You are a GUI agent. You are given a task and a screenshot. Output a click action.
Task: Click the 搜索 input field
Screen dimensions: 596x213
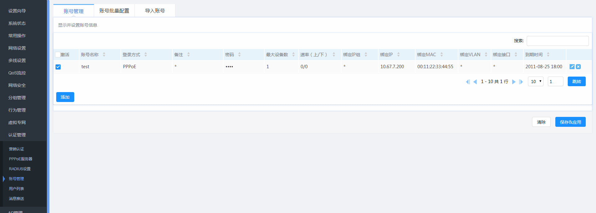pyautogui.click(x=557, y=41)
